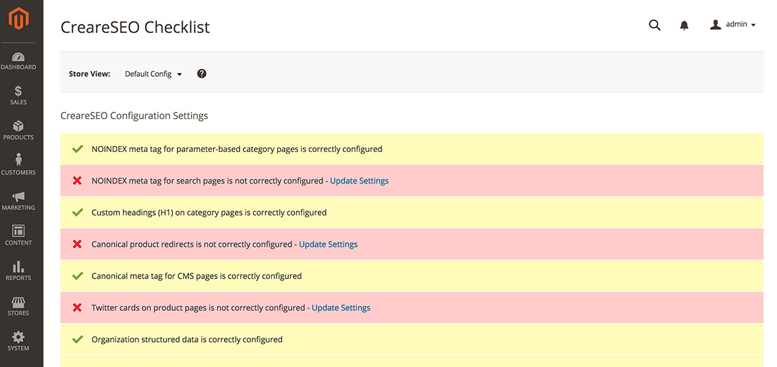Click the red X beside Twitter cards
Viewport: 777px width, 367px height.
(x=77, y=308)
